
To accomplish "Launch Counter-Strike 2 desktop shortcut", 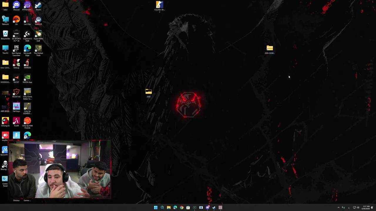I will click(x=160, y=6).
